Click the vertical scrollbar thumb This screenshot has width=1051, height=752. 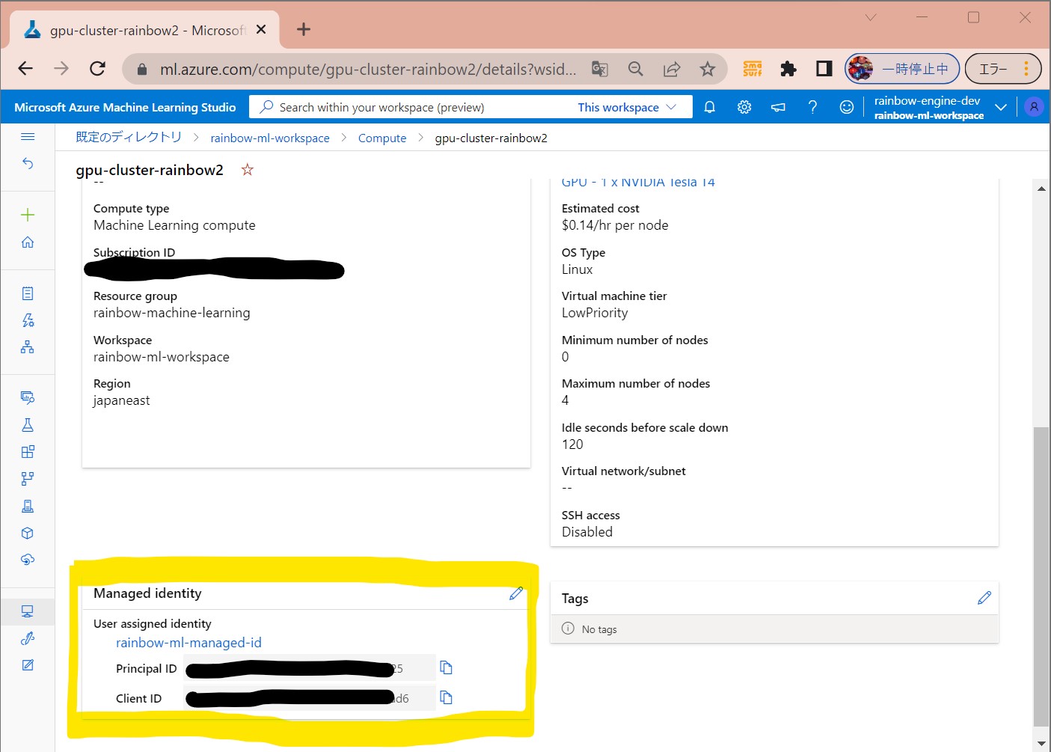(x=1041, y=576)
